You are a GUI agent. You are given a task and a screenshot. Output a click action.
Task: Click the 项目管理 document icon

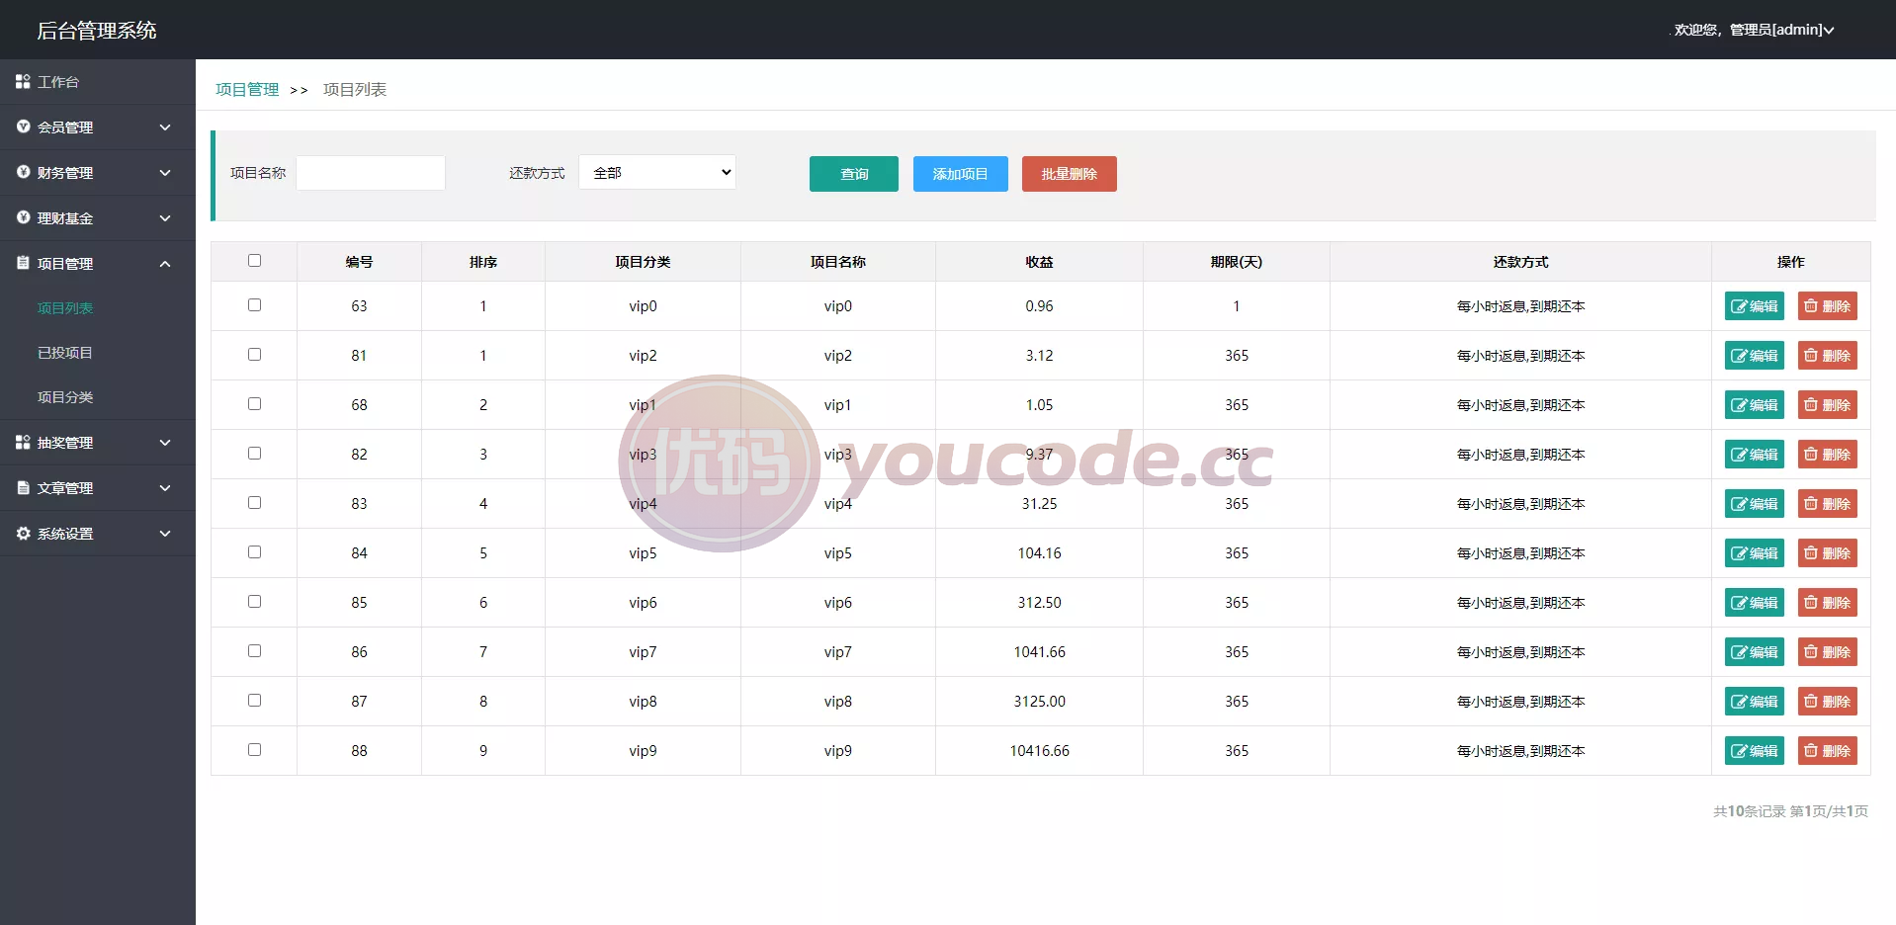(x=23, y=263)
